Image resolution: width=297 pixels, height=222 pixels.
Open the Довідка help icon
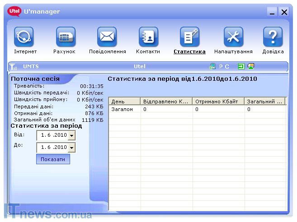coord(273,37)
